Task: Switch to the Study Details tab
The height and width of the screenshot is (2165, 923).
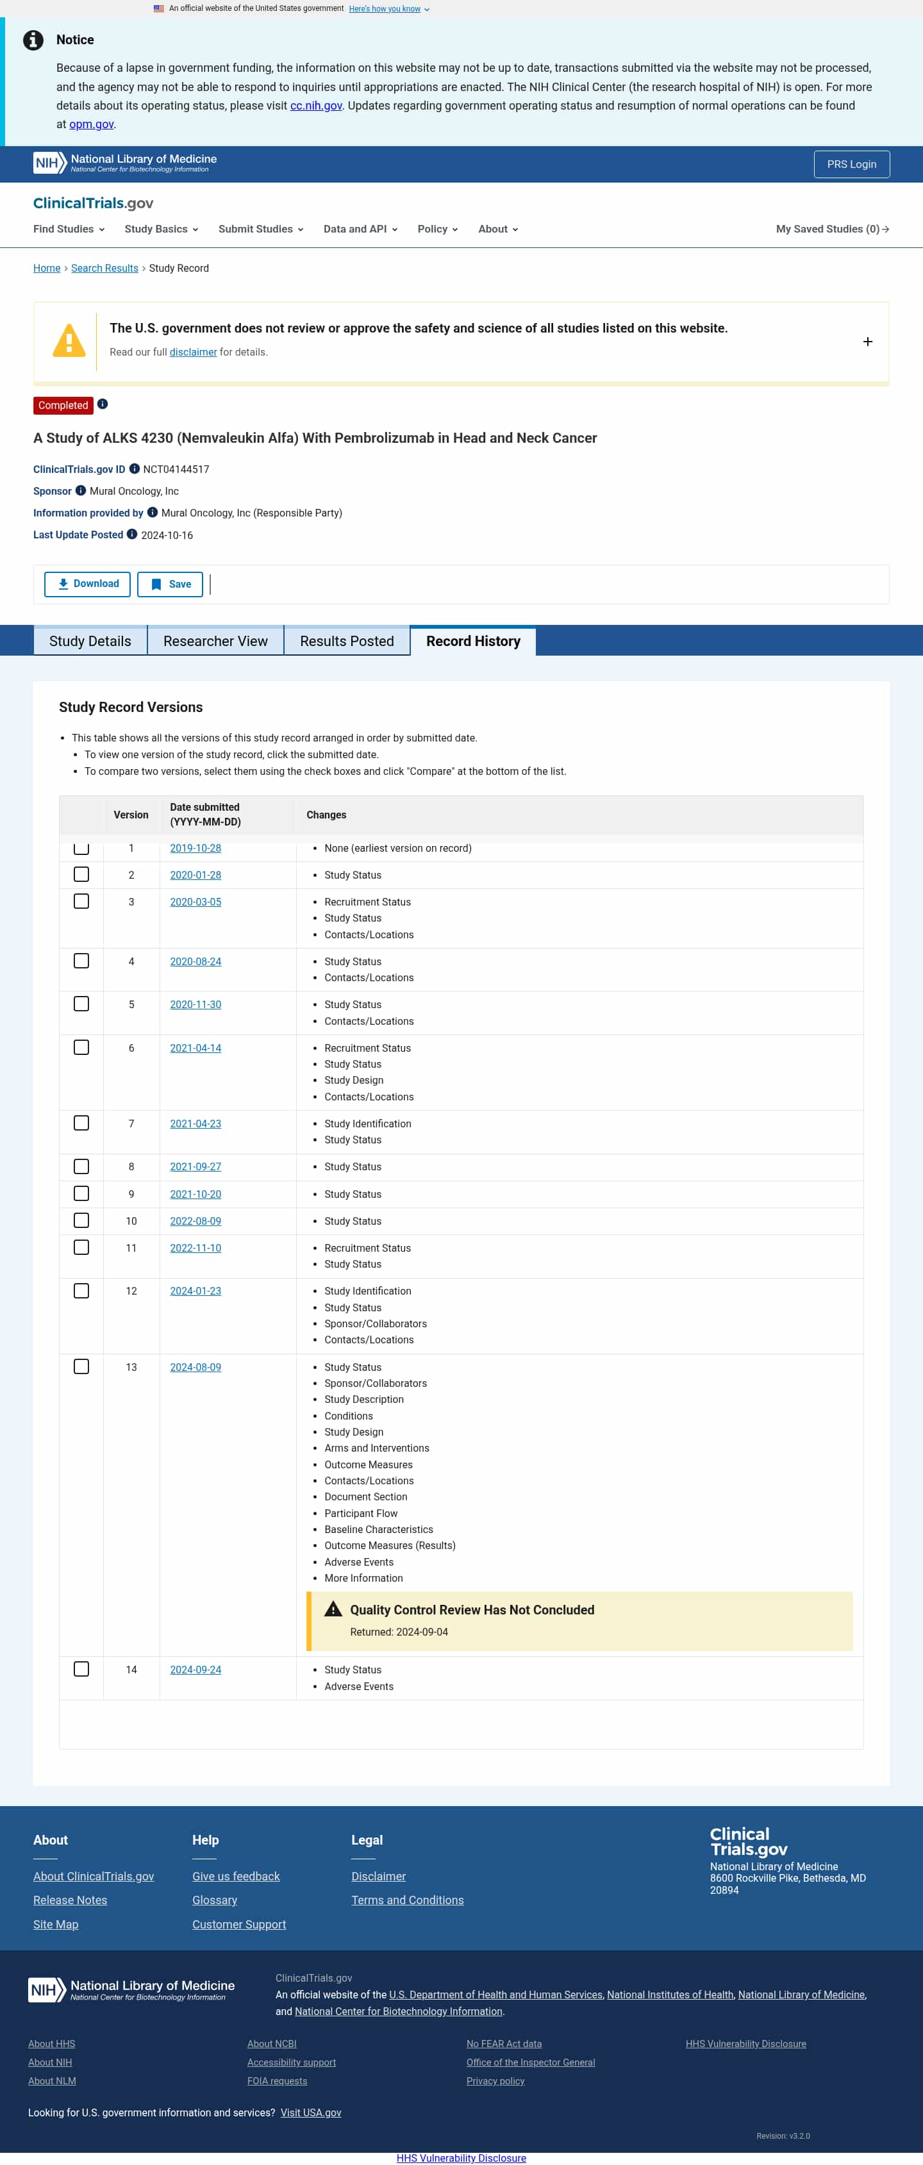Action: tap(90, 642)
